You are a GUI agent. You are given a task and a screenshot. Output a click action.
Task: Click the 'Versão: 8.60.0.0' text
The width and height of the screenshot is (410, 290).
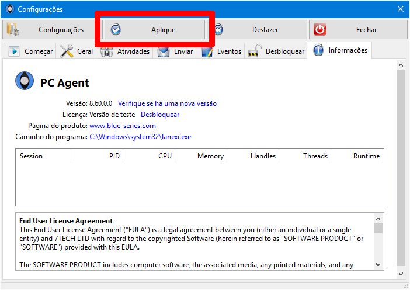89,103
